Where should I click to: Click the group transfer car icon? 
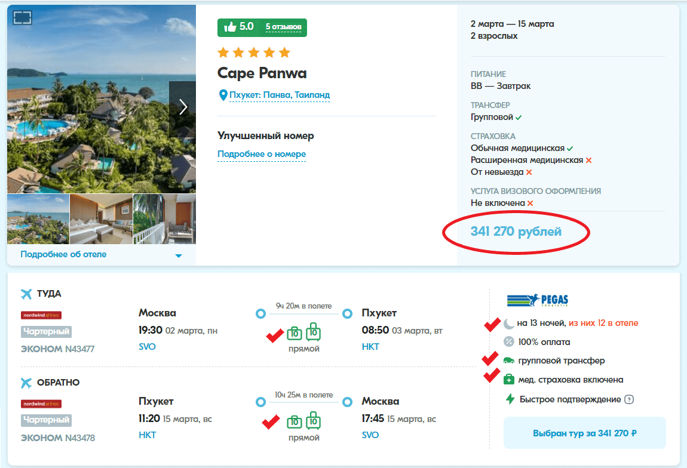pos(509,361)
